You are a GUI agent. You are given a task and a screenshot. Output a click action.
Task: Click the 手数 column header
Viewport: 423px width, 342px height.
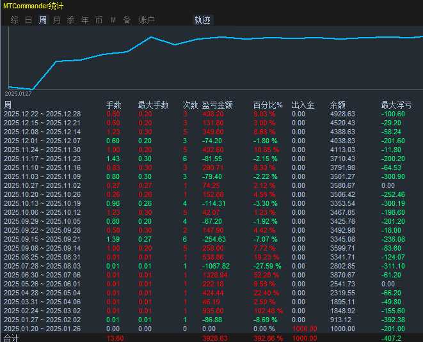pos(113,105)
